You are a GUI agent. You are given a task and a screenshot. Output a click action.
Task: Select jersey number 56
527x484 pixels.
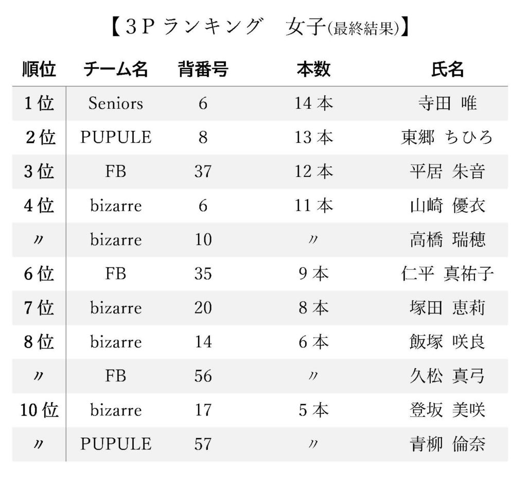(x=203, y=376)
